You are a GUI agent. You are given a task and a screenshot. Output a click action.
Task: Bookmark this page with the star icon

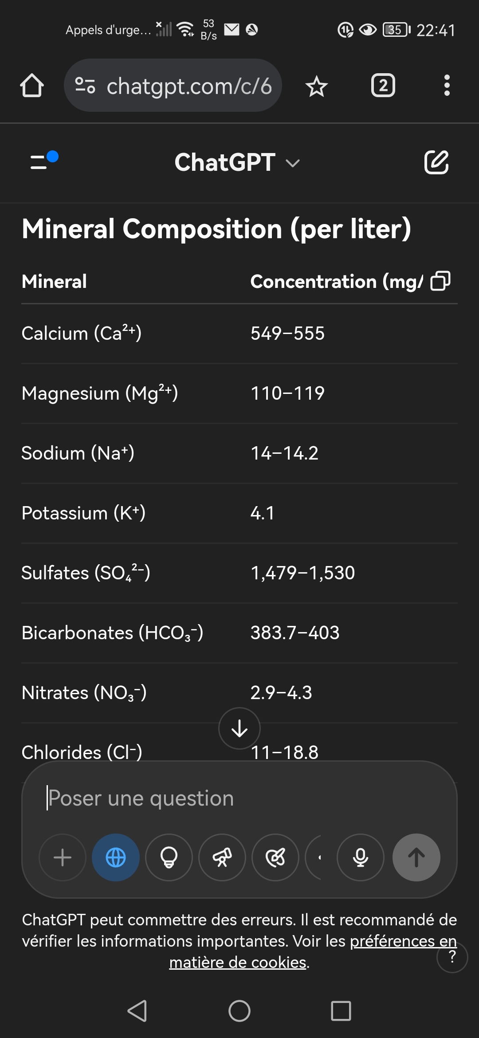(x=317, y=86)
